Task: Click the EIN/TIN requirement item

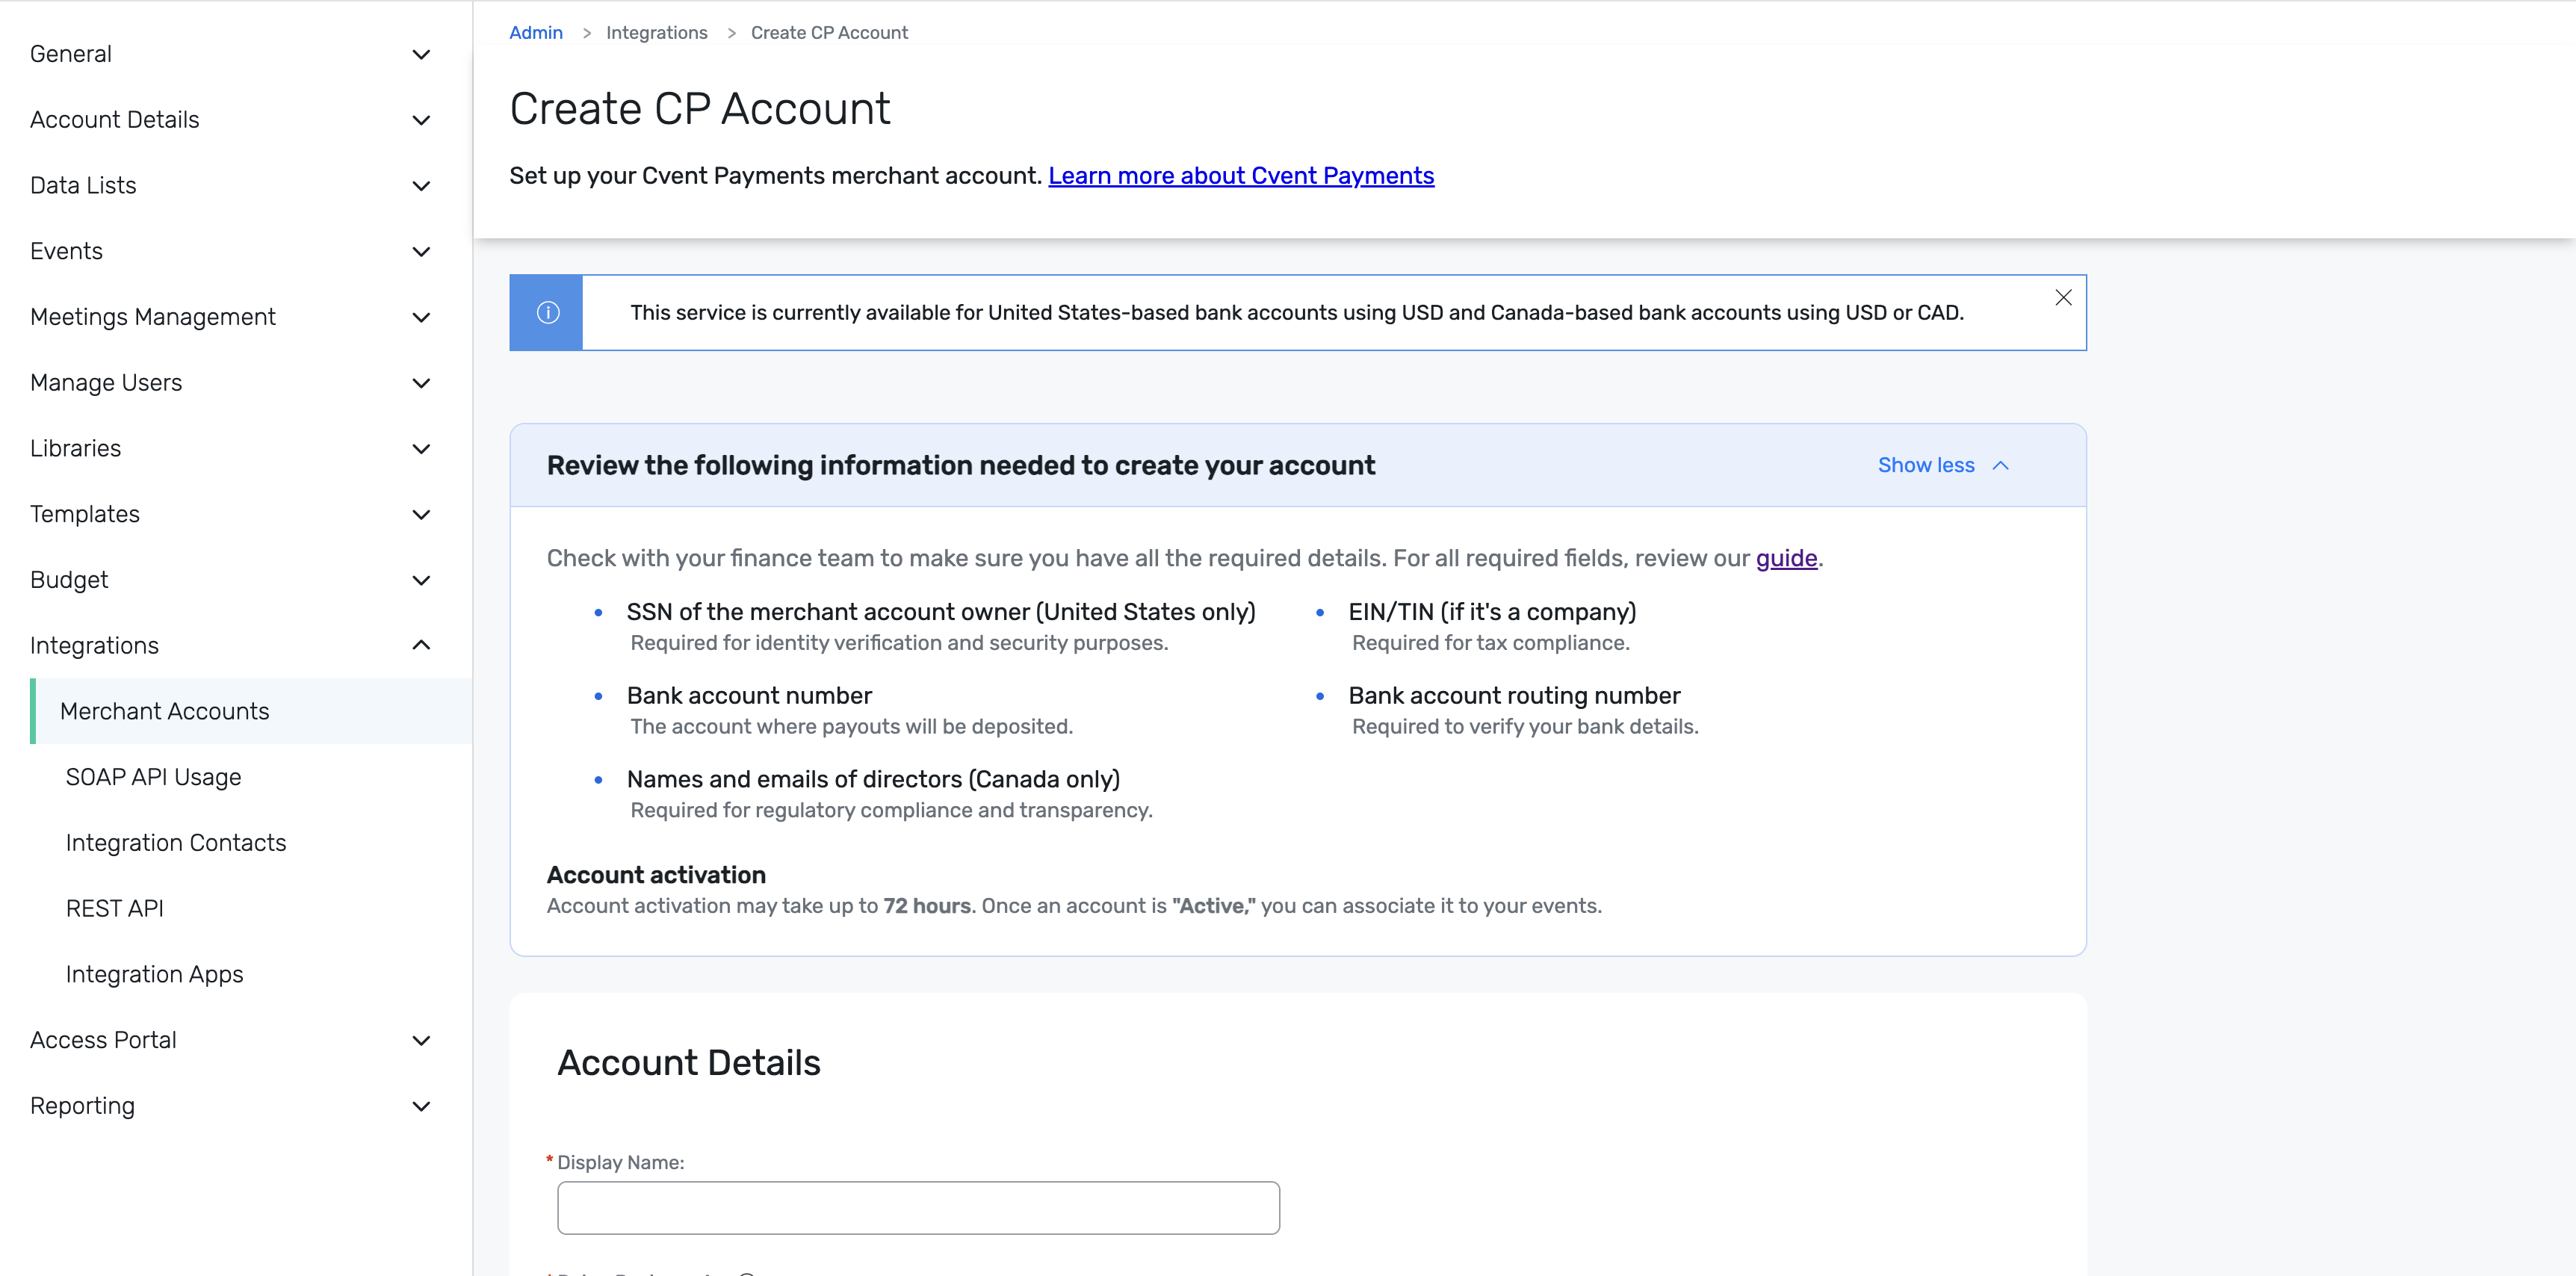Action: pos(1492,612)
